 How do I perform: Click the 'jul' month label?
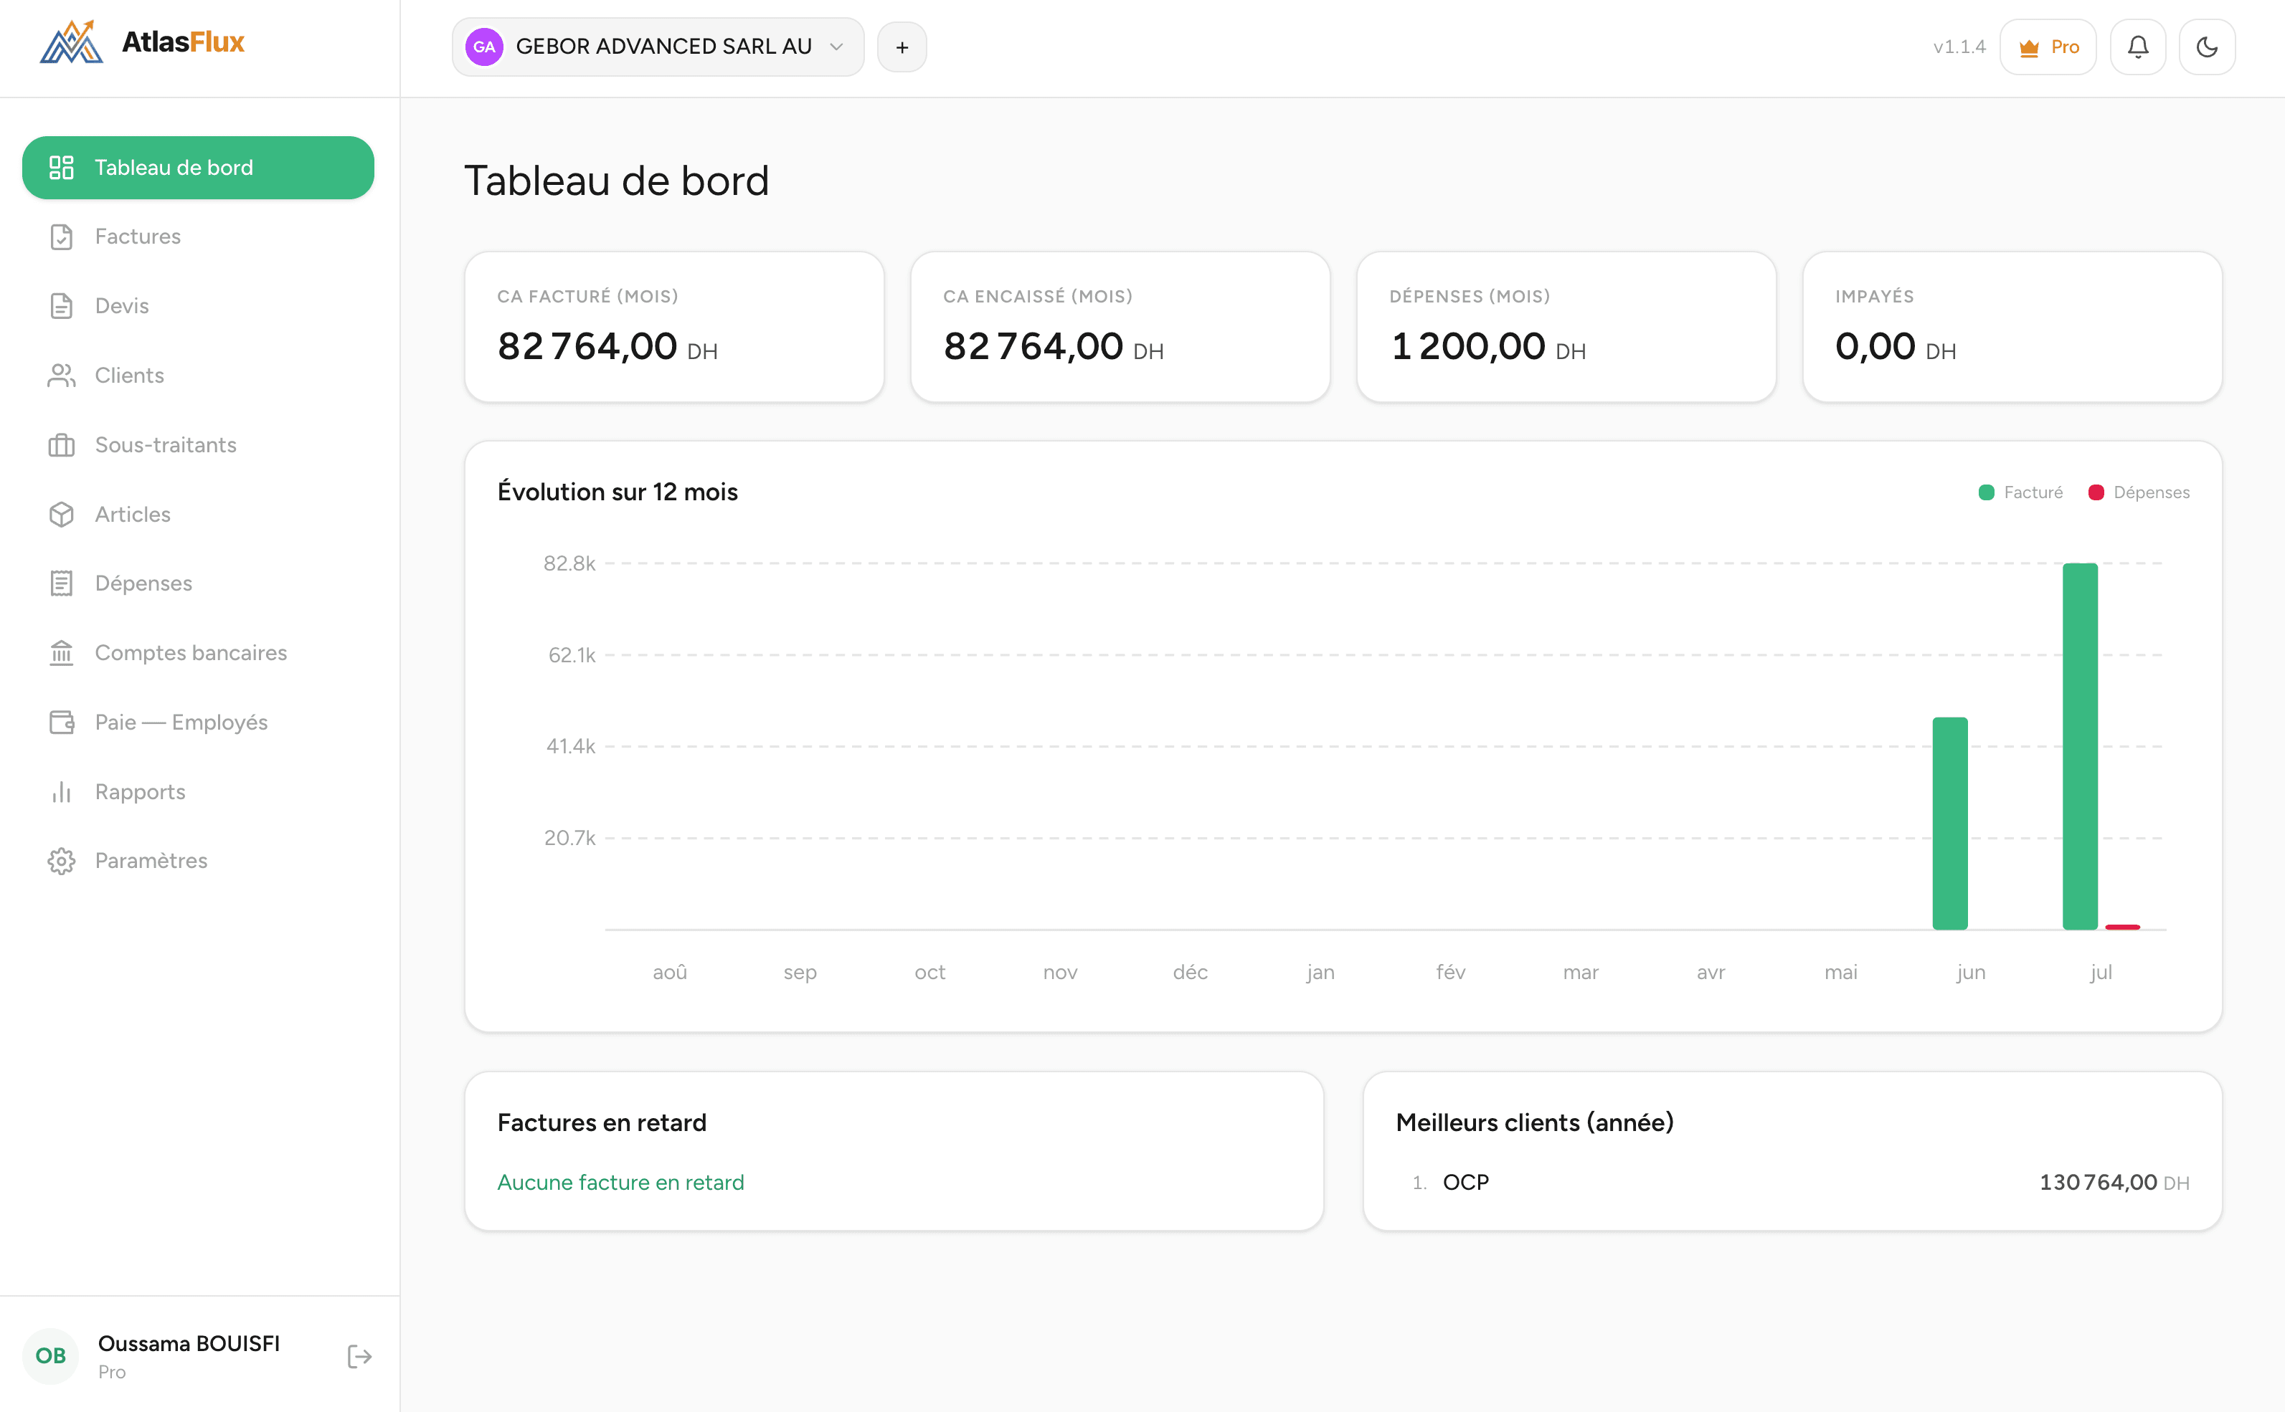coord(2100,972)
